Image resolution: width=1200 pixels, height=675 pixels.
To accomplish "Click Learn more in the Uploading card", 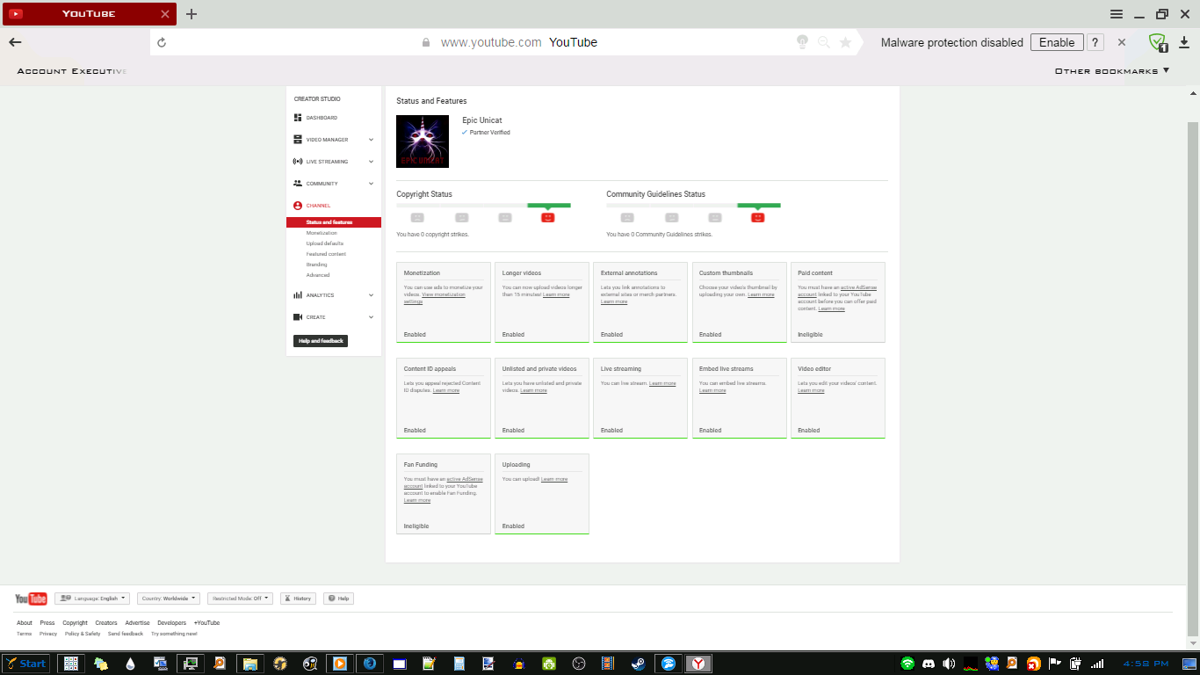I will (554, 479).
